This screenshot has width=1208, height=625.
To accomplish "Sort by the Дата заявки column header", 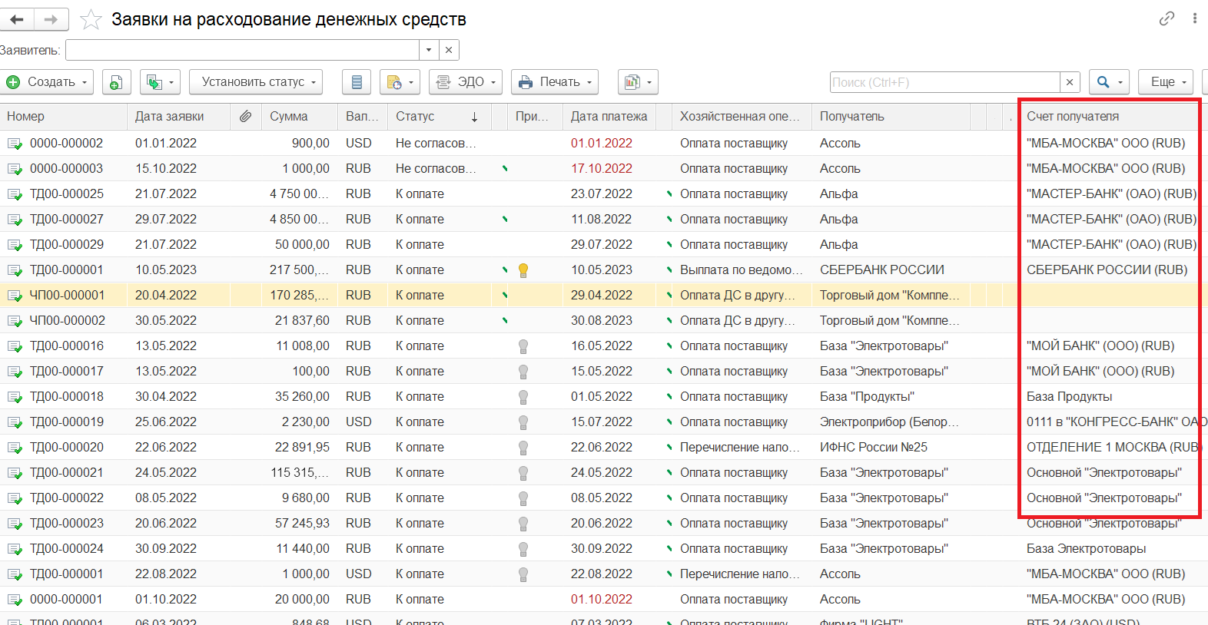I will [179, 117].
